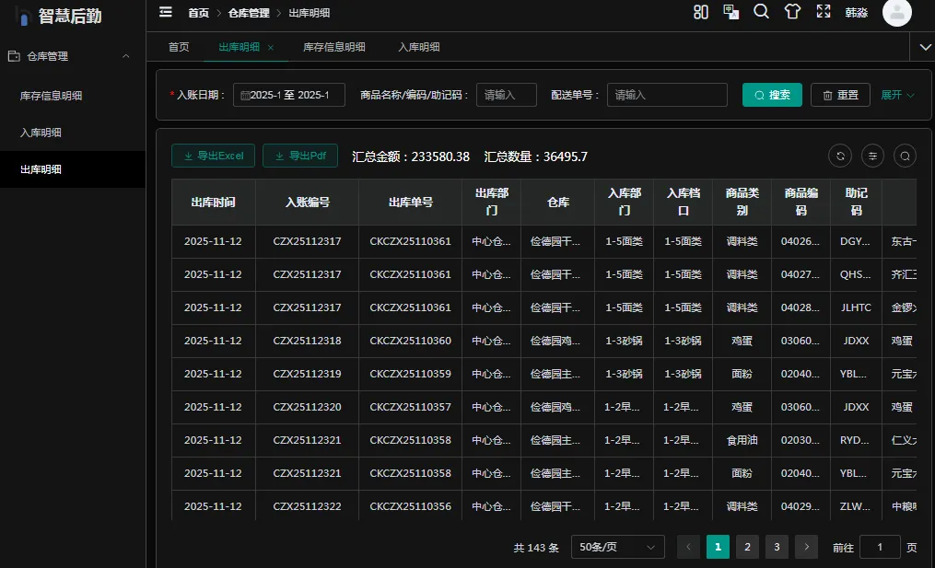Toggle the table search round icon
Image resolution: width=935 pixels, height=568 pixels.
pos(906,156)
